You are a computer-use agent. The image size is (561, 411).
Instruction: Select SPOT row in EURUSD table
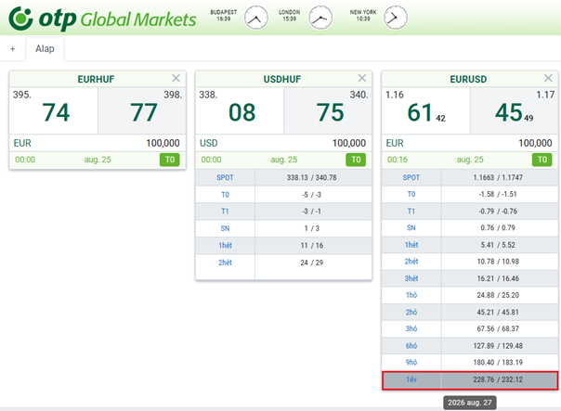click(470, 177)
